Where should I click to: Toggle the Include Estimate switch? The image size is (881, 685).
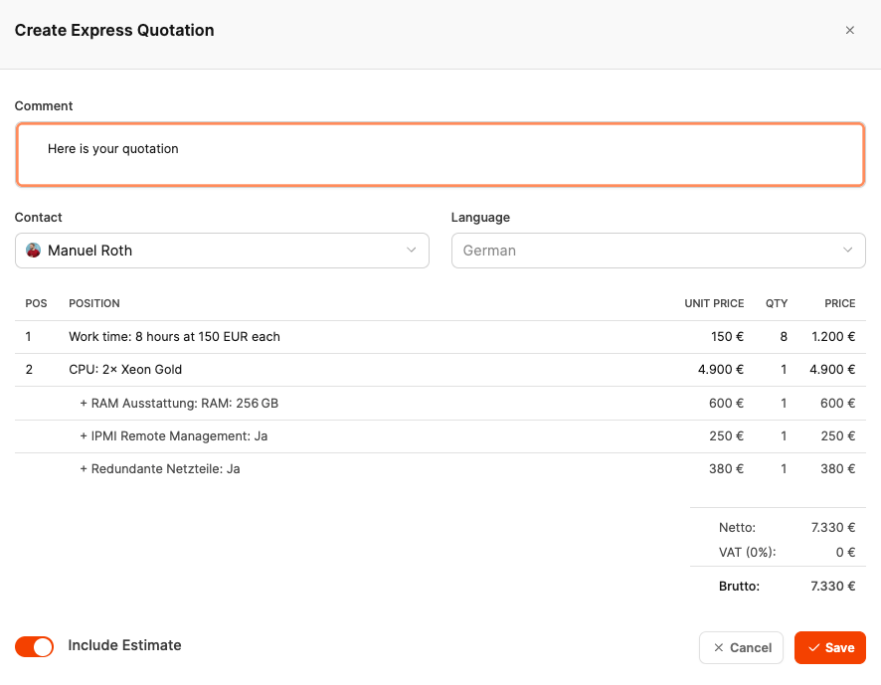point(34,647)
